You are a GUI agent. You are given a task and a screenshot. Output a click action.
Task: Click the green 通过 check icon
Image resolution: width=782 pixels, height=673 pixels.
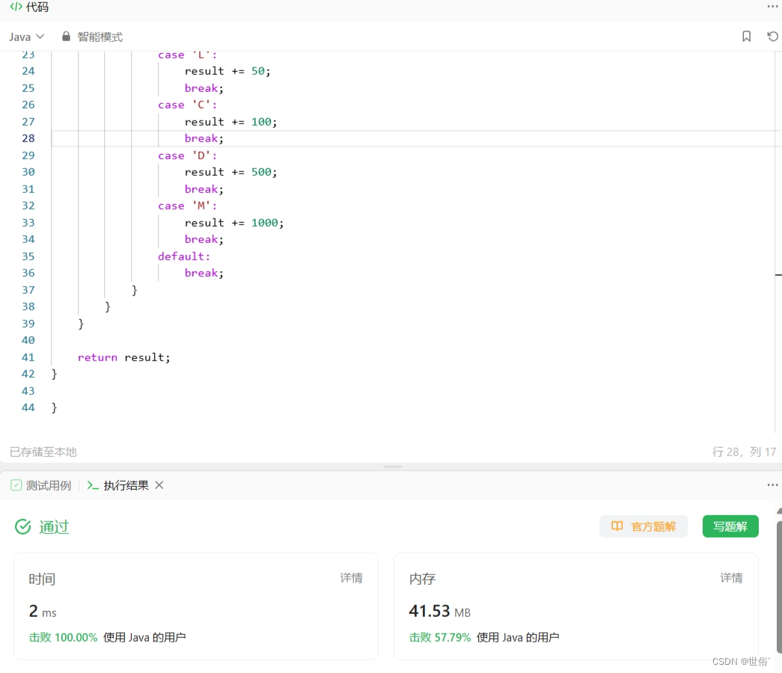tap(23, 526)
